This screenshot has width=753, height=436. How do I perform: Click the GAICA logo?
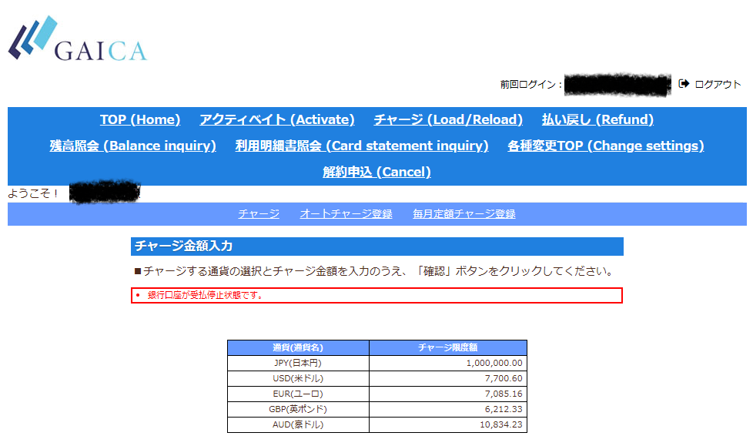(x=77, y=39)
